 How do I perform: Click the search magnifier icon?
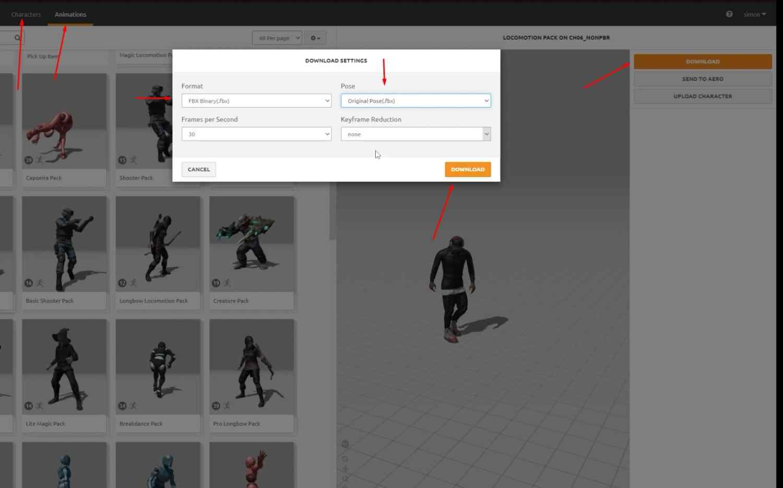click(18, 38)
